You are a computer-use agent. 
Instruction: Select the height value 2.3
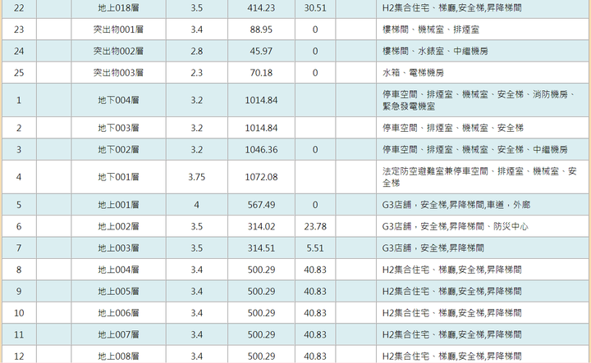(196, 73)
